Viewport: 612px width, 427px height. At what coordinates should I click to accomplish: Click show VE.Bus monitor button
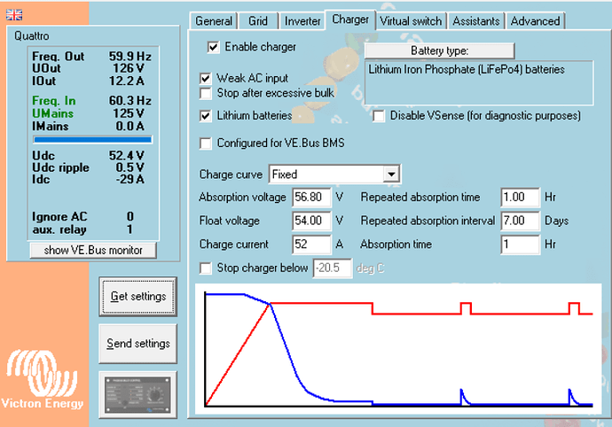93,250
